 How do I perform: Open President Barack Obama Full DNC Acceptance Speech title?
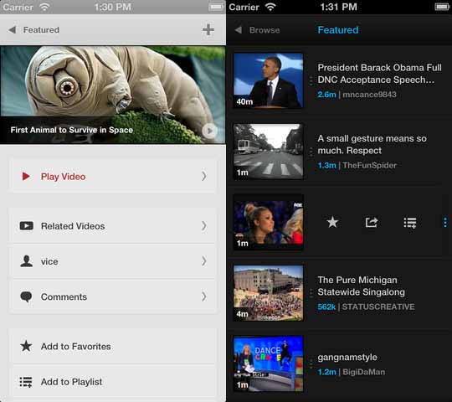379,74
